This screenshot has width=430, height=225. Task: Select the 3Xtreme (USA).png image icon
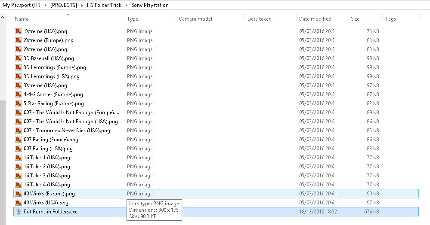click(19, 86)
